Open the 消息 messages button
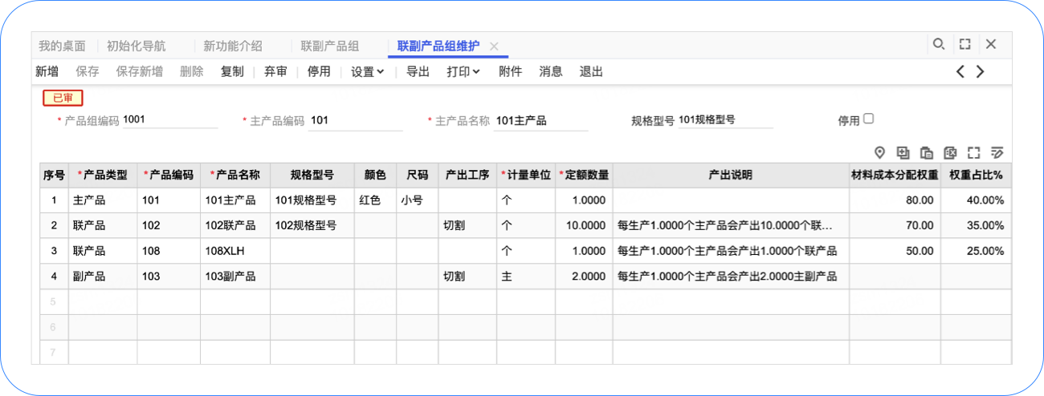The width and height of the screenshot is (1044, 396). click(x=551, y=71)
